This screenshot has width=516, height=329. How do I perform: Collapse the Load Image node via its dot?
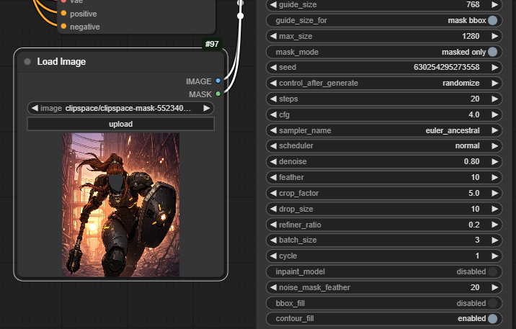pyautogui.click(x=27, y=62)
